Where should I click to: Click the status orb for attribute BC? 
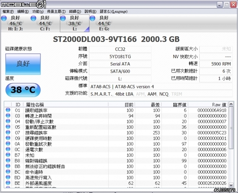coord(8,171)
